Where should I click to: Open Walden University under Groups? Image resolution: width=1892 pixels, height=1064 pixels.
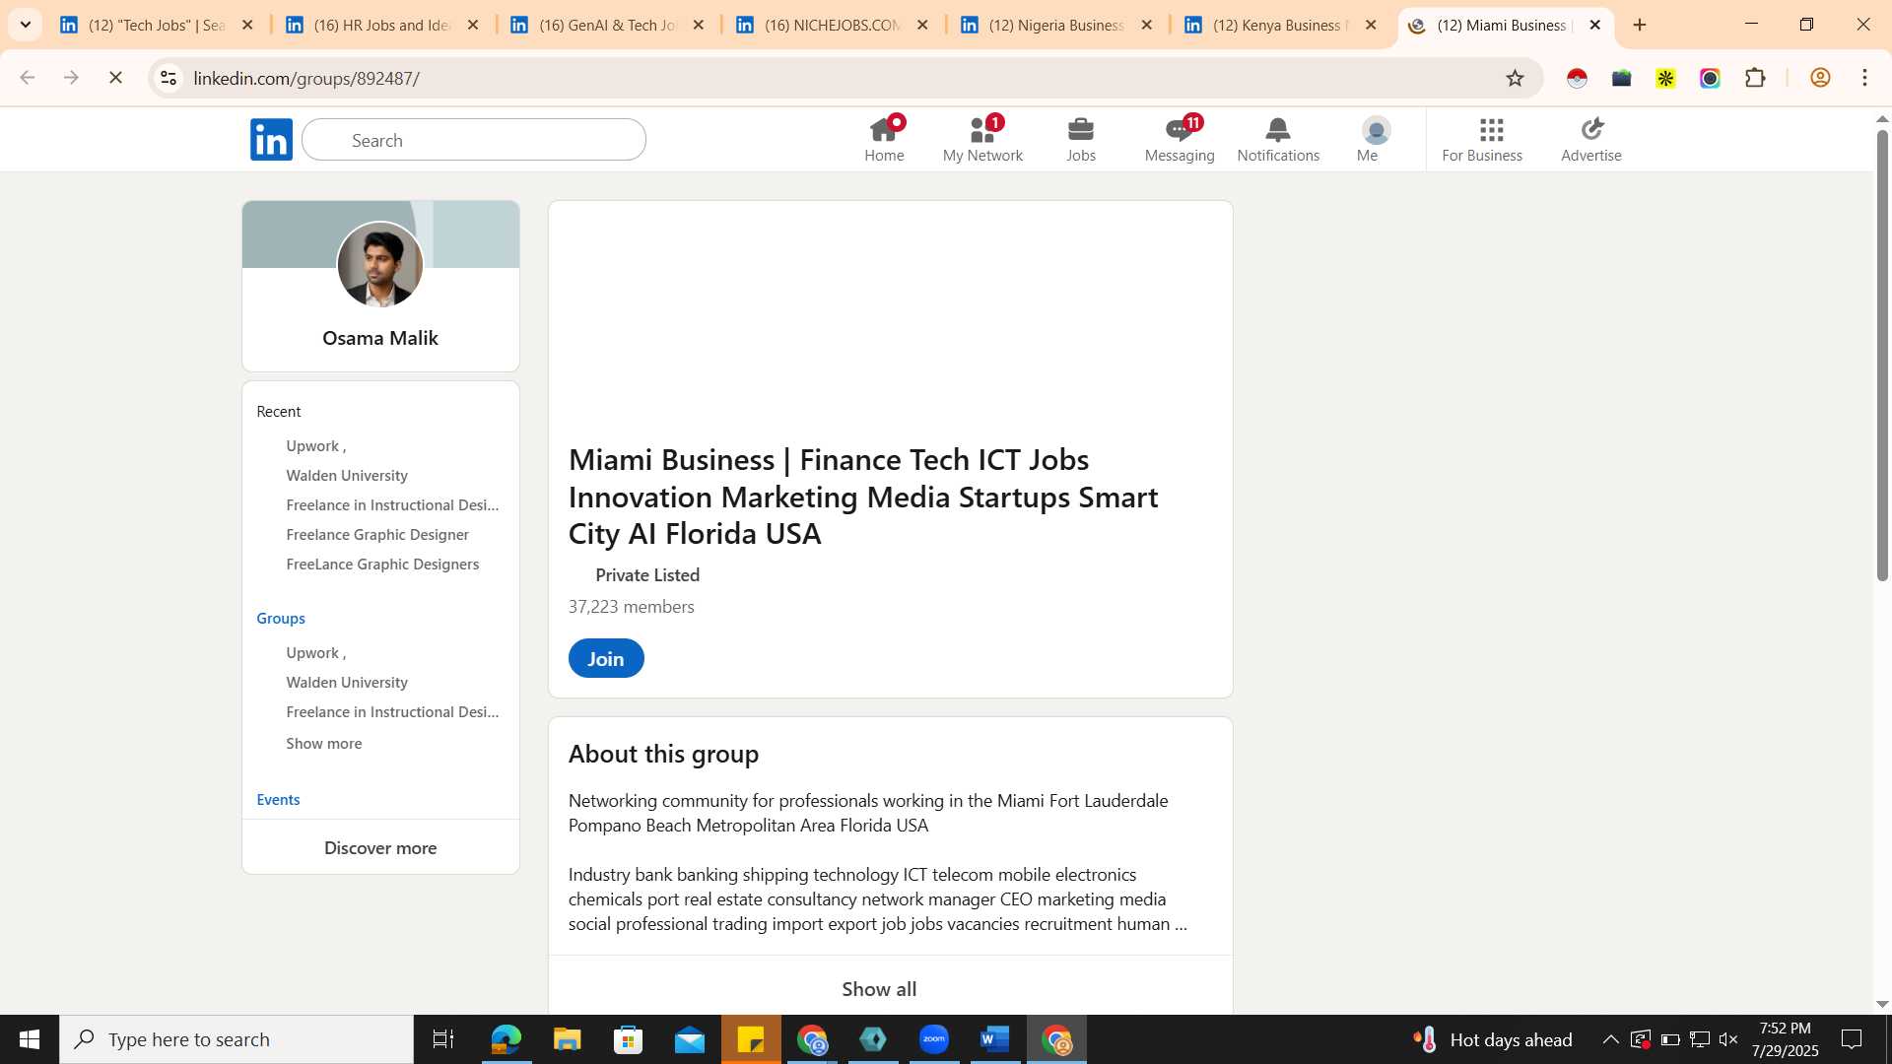(x=347, y=682)
